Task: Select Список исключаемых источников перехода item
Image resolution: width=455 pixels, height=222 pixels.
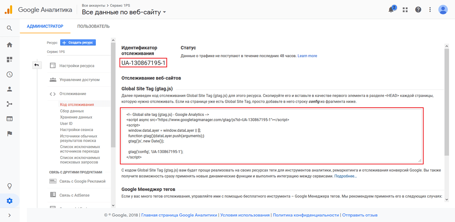Action: click(x=80, y=149)
